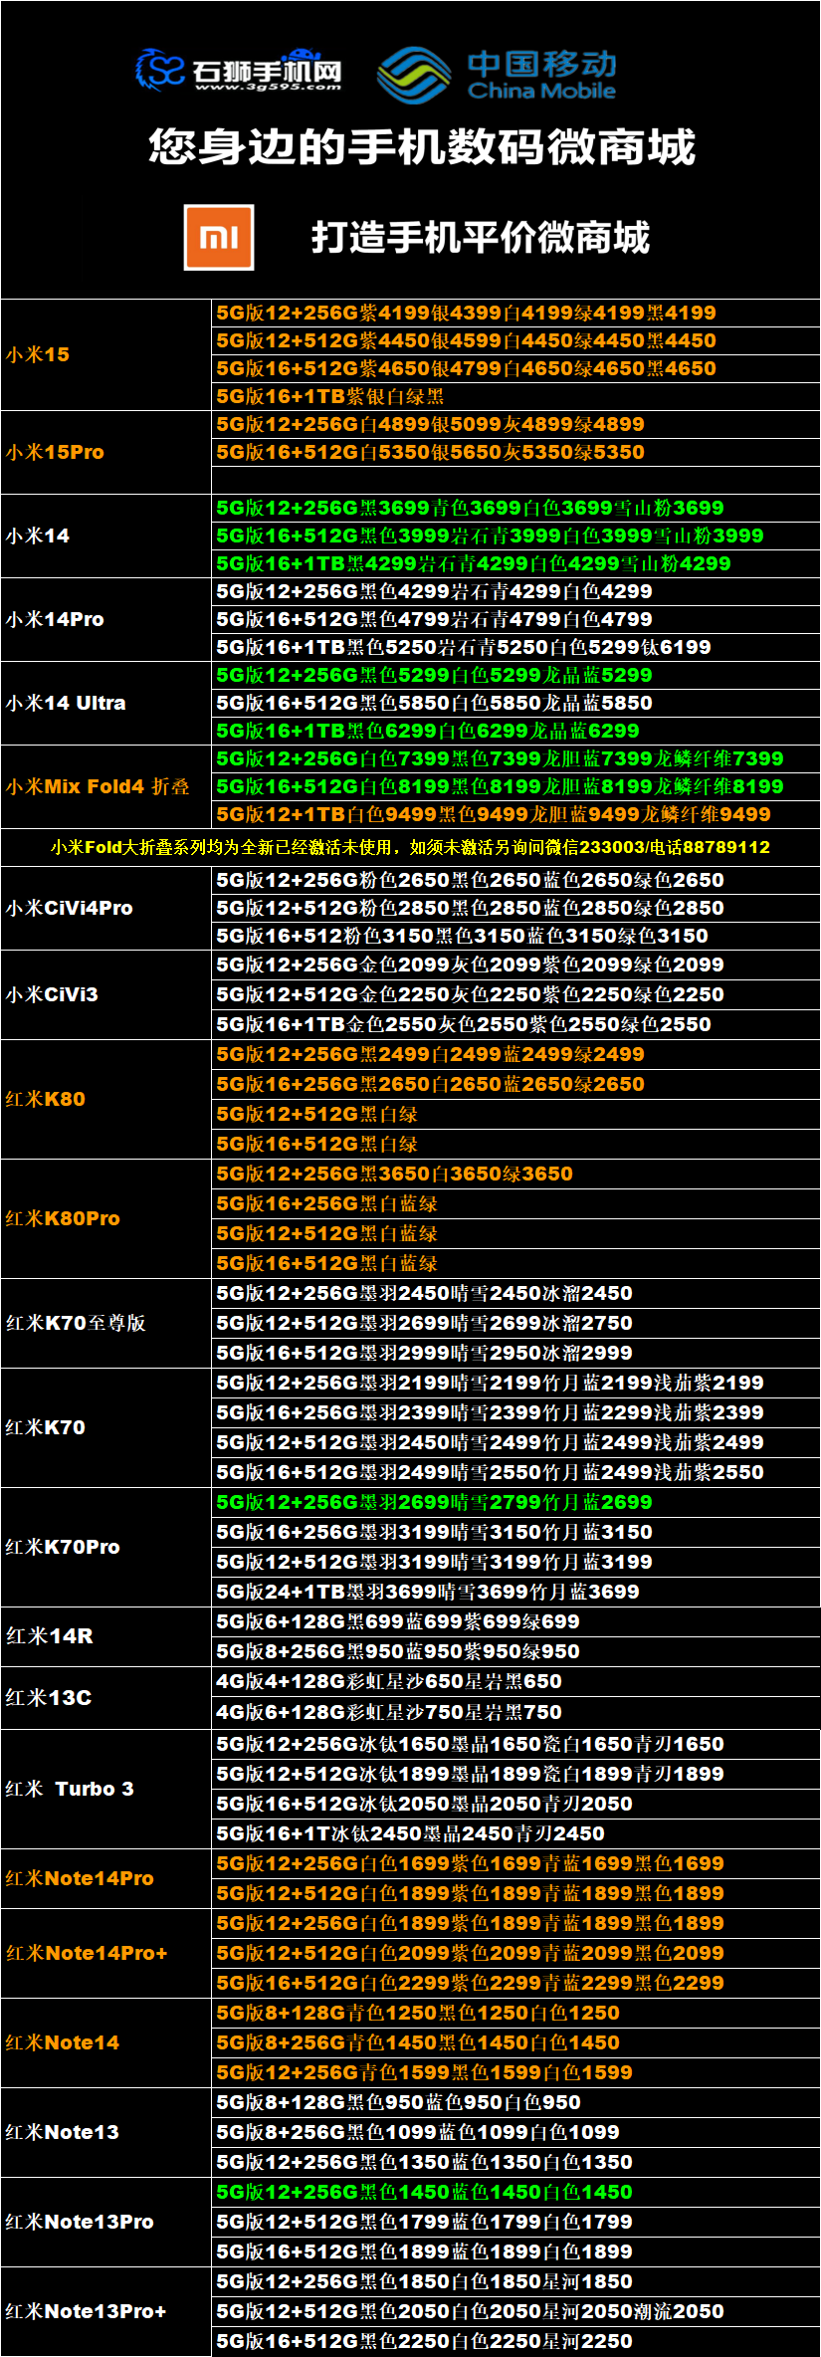Screen dimensions: 821x2357
Task: Select the row 5G版16+512G黑色5850白色5850龙晶蓝5850
Action: point(515,703)
